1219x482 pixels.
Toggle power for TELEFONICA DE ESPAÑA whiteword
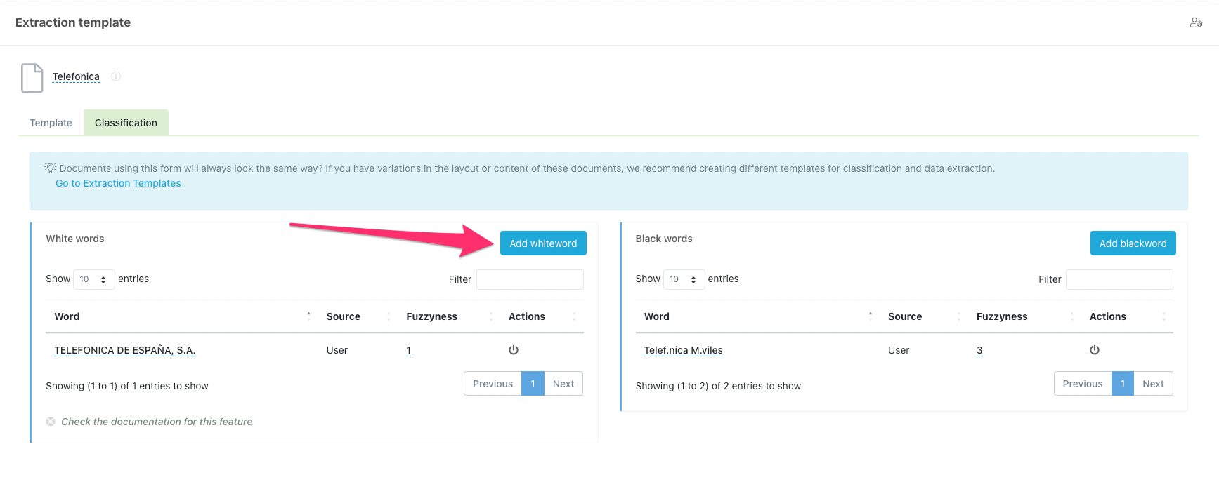pos(514,350)
